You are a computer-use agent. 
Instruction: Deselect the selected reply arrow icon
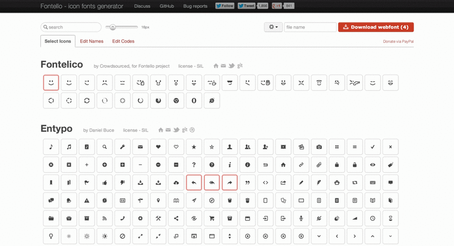point(194,183)
